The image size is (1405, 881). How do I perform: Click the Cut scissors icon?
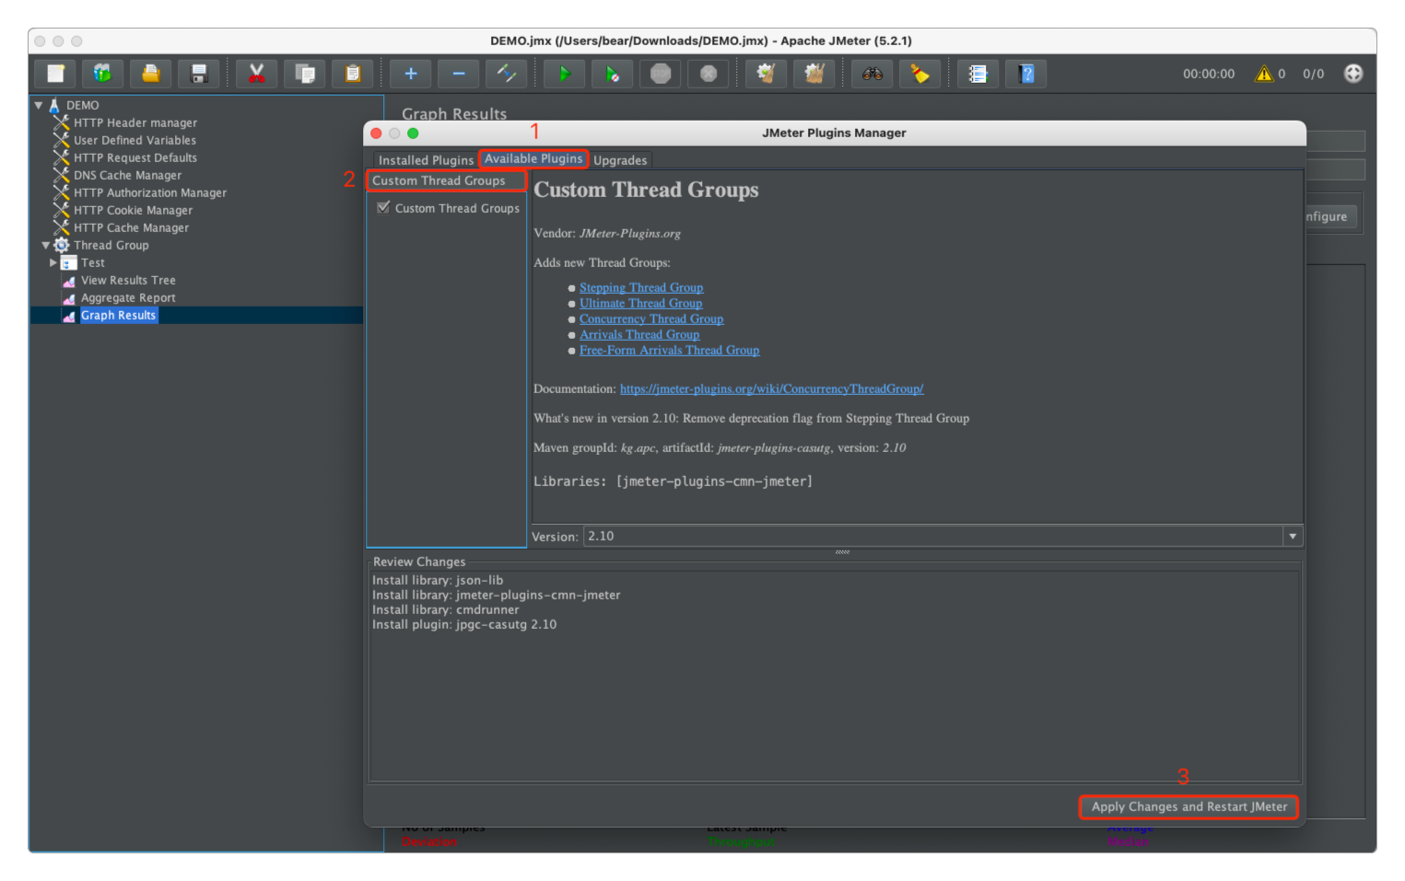[257, 74]
